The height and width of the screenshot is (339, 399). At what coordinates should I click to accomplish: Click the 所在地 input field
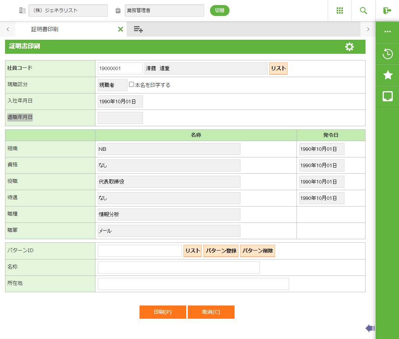tap(193, 284)
